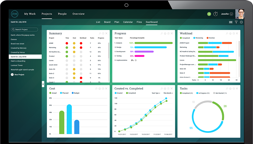Close the Workload widget

pos(237,34)
